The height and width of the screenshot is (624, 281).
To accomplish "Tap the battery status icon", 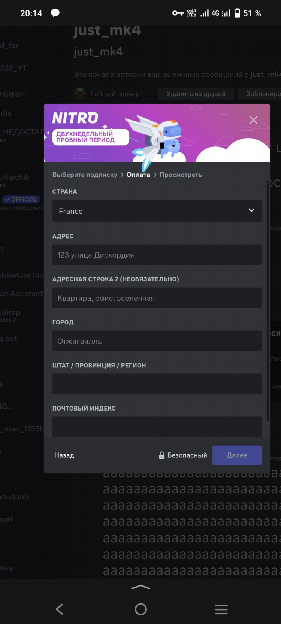I will (x=237, y=13).
